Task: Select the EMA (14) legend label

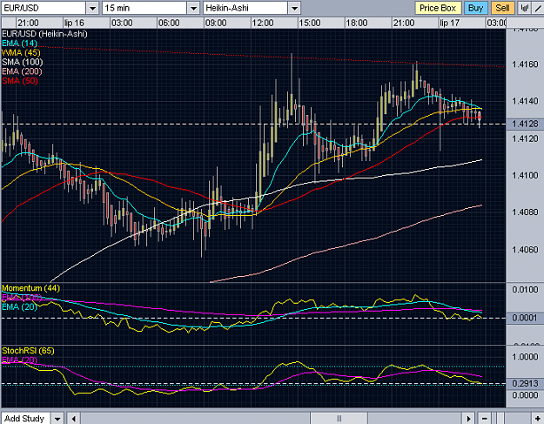Action: tap(19, 44)
